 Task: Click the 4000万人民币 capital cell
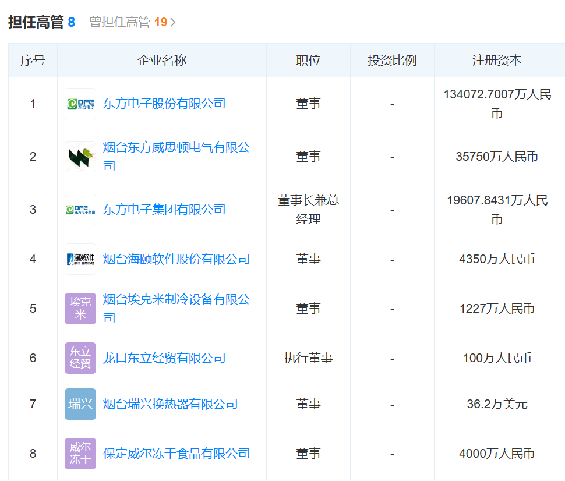[x=497, y=453]
